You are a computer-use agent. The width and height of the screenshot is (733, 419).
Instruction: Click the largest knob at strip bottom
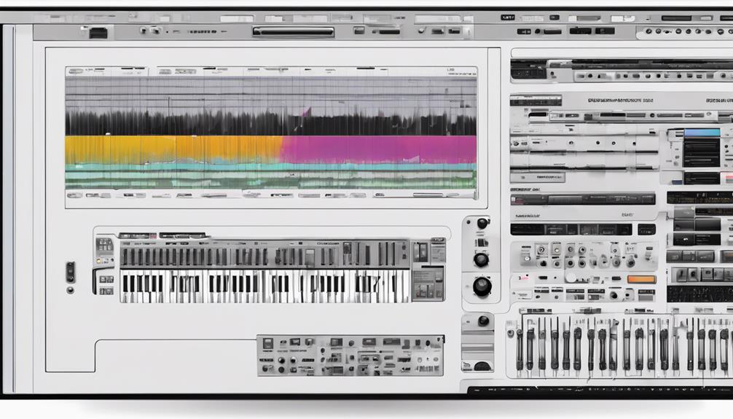pos(482,286)
